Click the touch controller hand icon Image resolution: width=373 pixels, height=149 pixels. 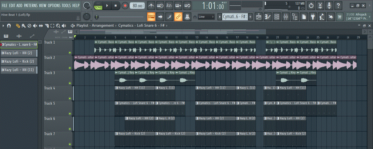coord(331,17)
